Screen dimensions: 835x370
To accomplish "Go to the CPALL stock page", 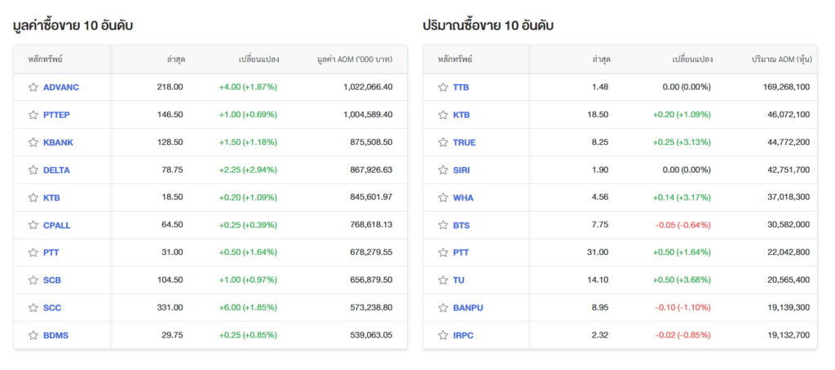I will click(57, 225).
